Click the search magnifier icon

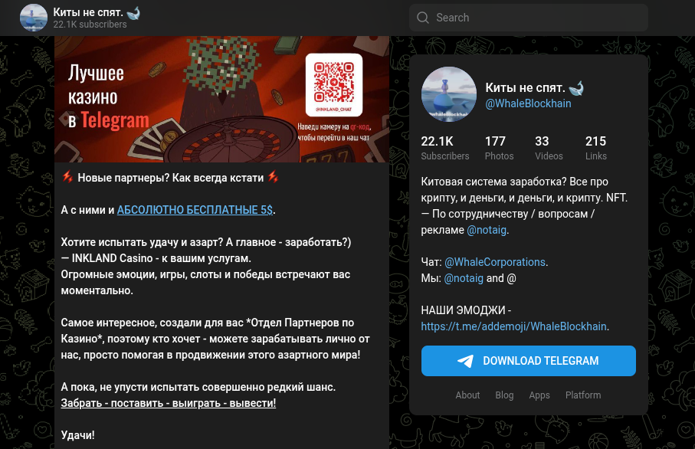pos(423,18)
